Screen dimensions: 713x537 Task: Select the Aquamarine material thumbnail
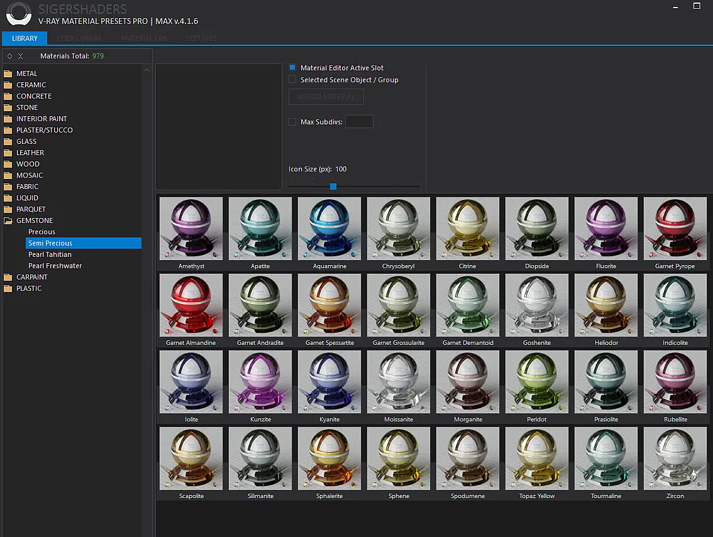(x=329, y=229)
